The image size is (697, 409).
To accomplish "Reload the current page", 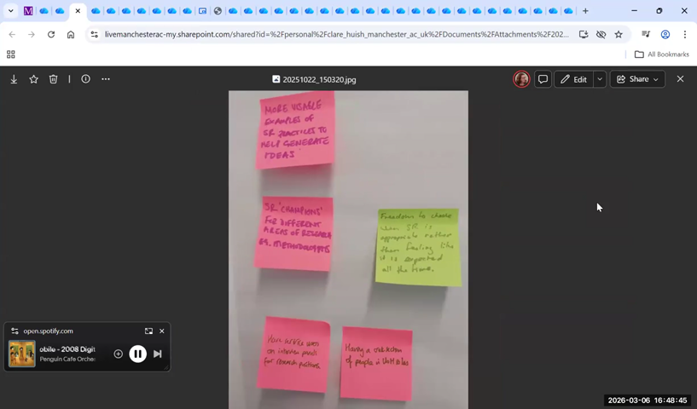I will 51,35.
